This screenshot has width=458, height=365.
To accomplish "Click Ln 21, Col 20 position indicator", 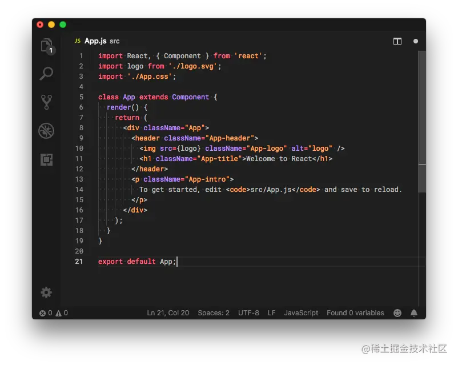I will [x=168, y=313].
